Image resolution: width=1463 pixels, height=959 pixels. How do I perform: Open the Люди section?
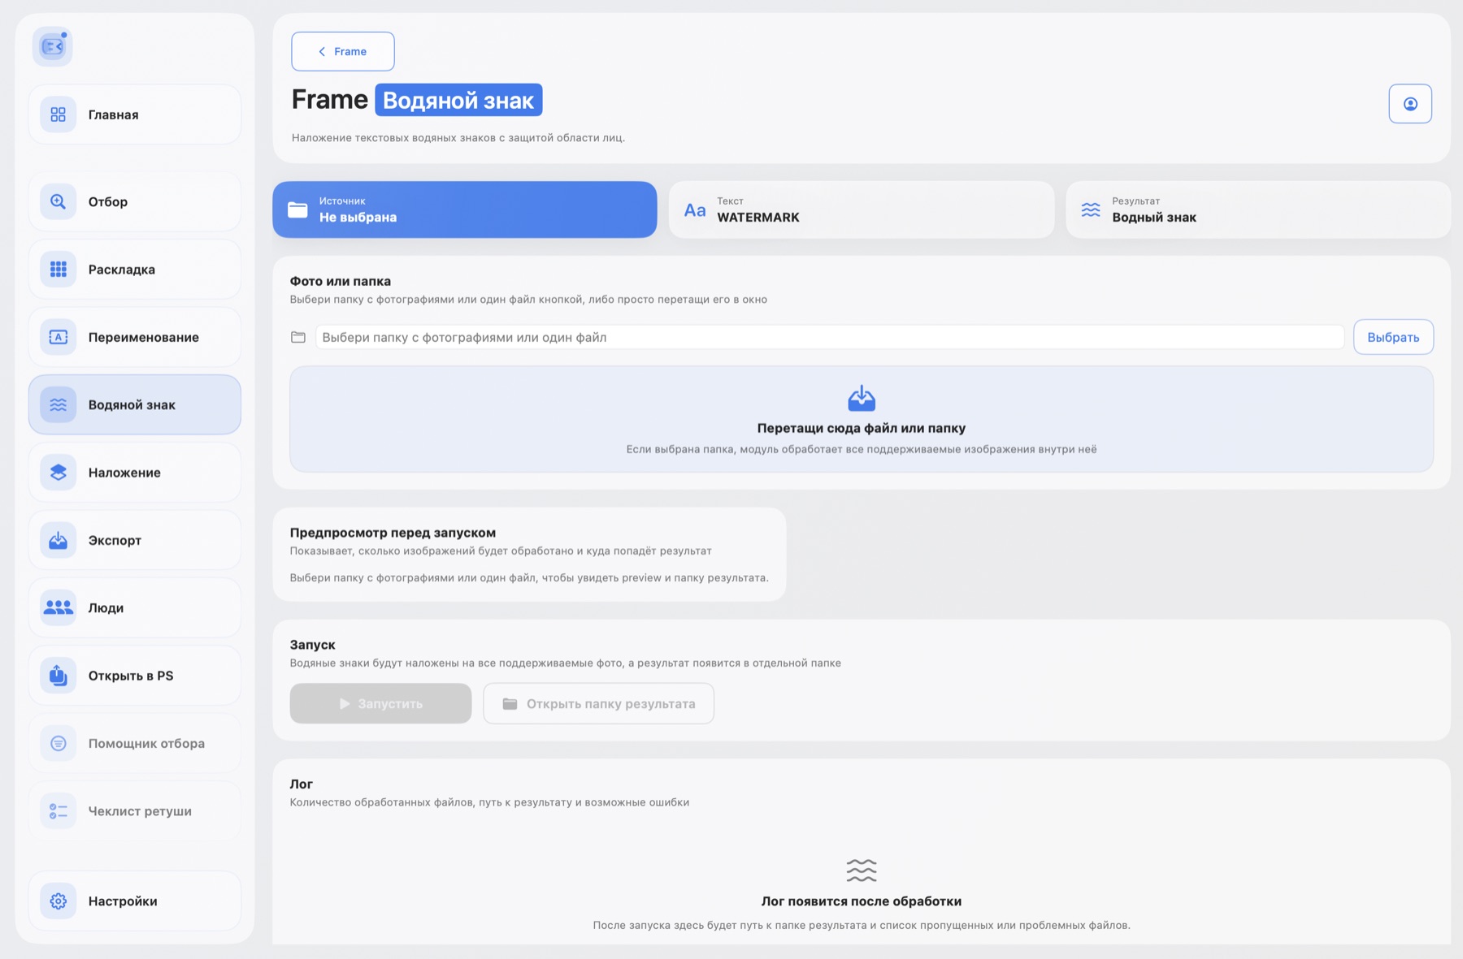click(135, 607)
